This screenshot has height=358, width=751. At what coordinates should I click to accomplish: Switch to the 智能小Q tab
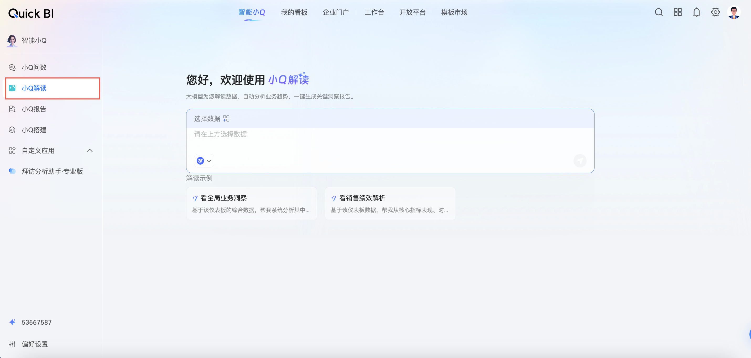[x=252, y=12]
